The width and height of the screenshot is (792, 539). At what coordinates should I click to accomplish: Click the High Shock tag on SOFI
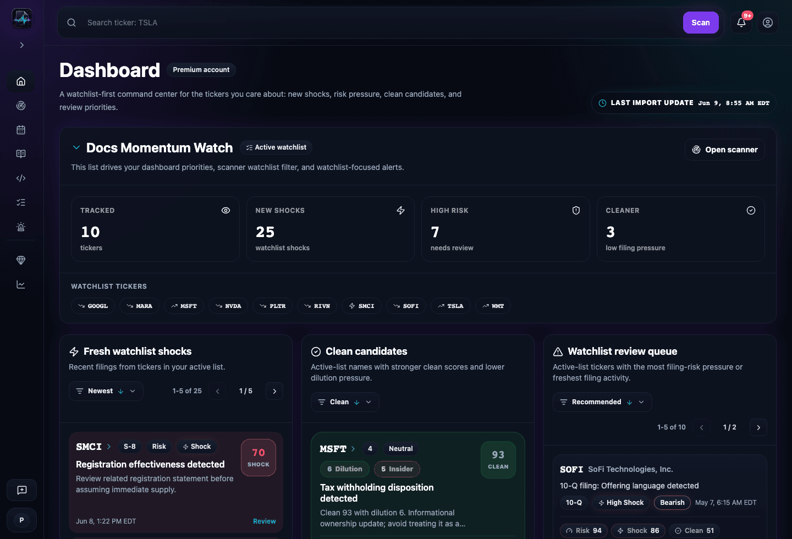[621, 503]
